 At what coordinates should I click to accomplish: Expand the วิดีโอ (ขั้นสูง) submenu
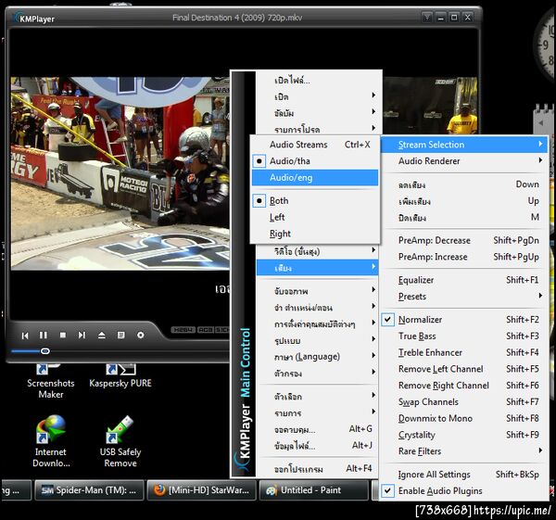[317, 251]
